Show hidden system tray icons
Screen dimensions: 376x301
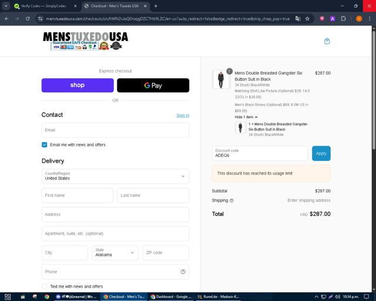pyautogui.click(x=316, y=297)
